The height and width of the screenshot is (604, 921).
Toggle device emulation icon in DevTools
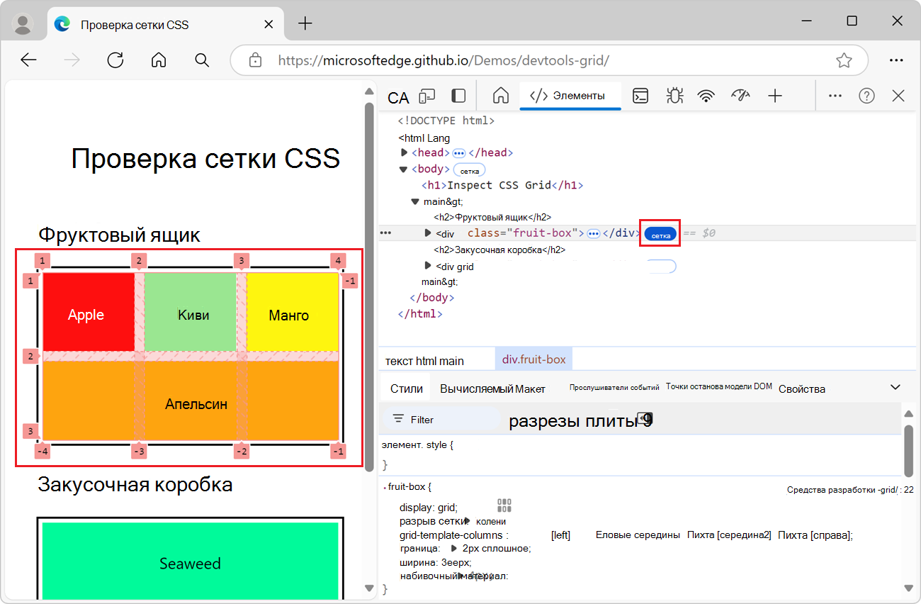coord(427,96)
